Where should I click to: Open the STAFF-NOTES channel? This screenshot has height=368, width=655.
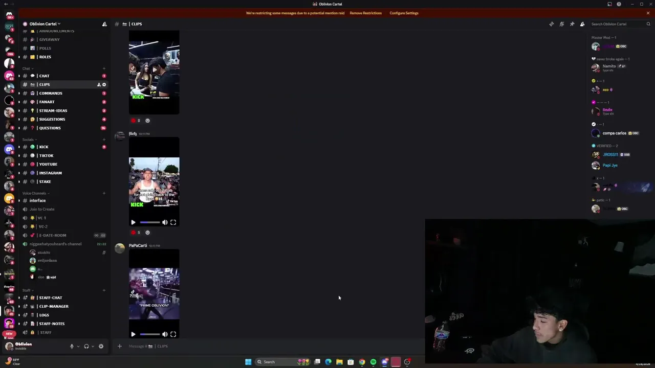(x=64, y=324)
